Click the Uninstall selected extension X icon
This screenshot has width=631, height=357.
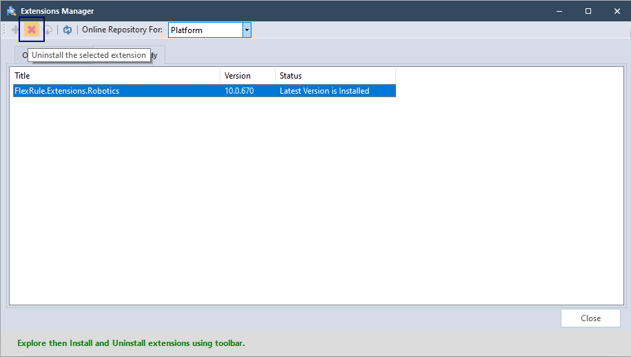click(x=32, y=30)
